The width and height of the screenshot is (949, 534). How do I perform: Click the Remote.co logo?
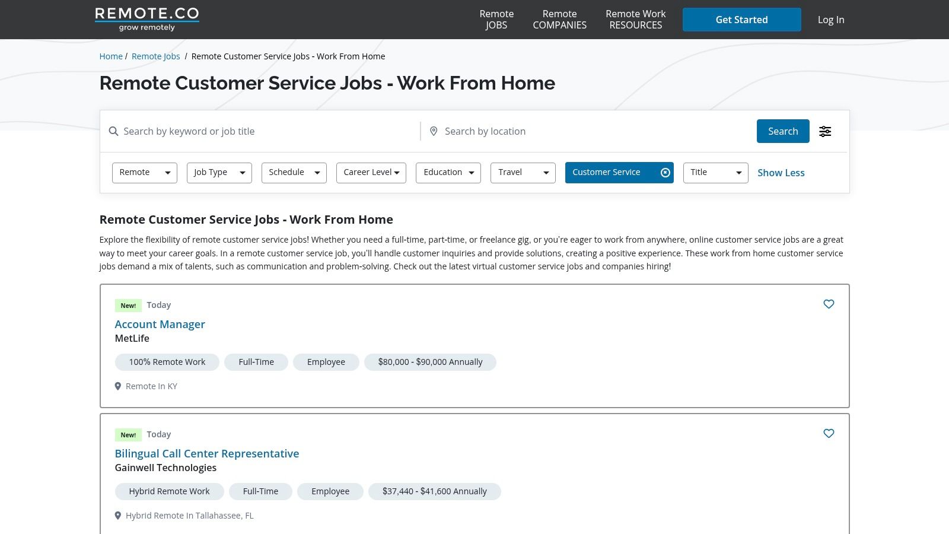147,19
